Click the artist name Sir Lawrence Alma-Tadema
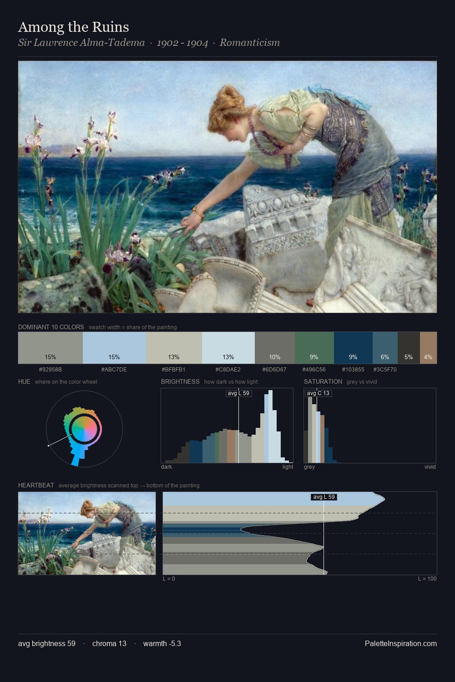455x682 pixels. pyautogui.click(x=81, y=43)
